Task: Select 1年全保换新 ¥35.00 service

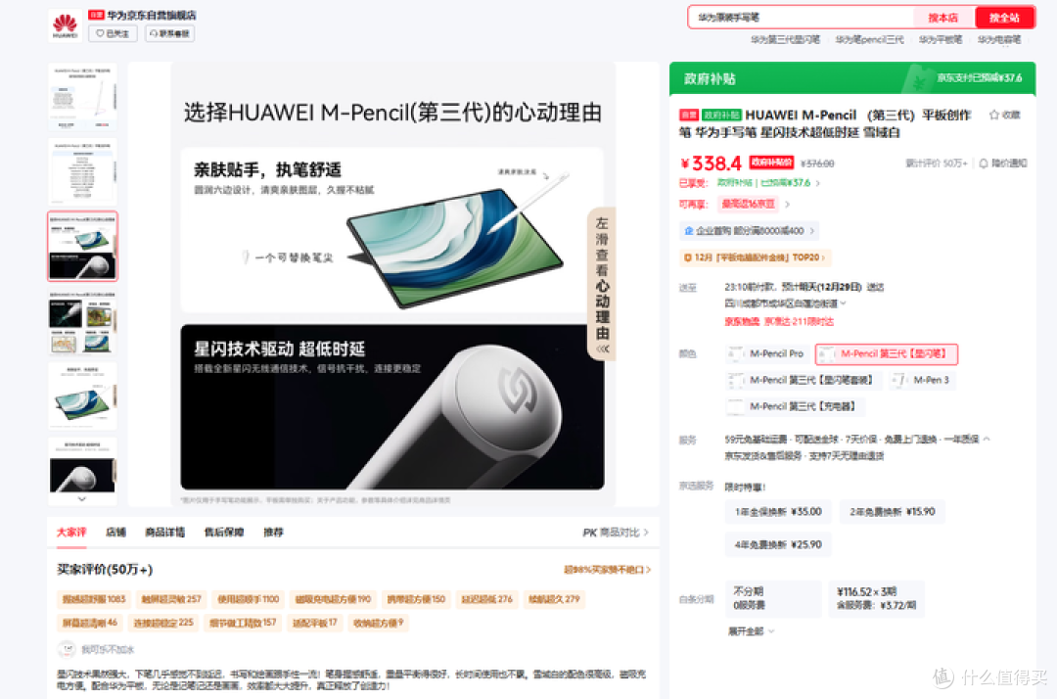Action: pos(779,512)
